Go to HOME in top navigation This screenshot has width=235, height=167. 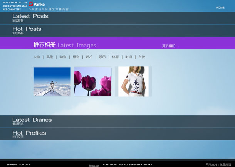[220, 8]
